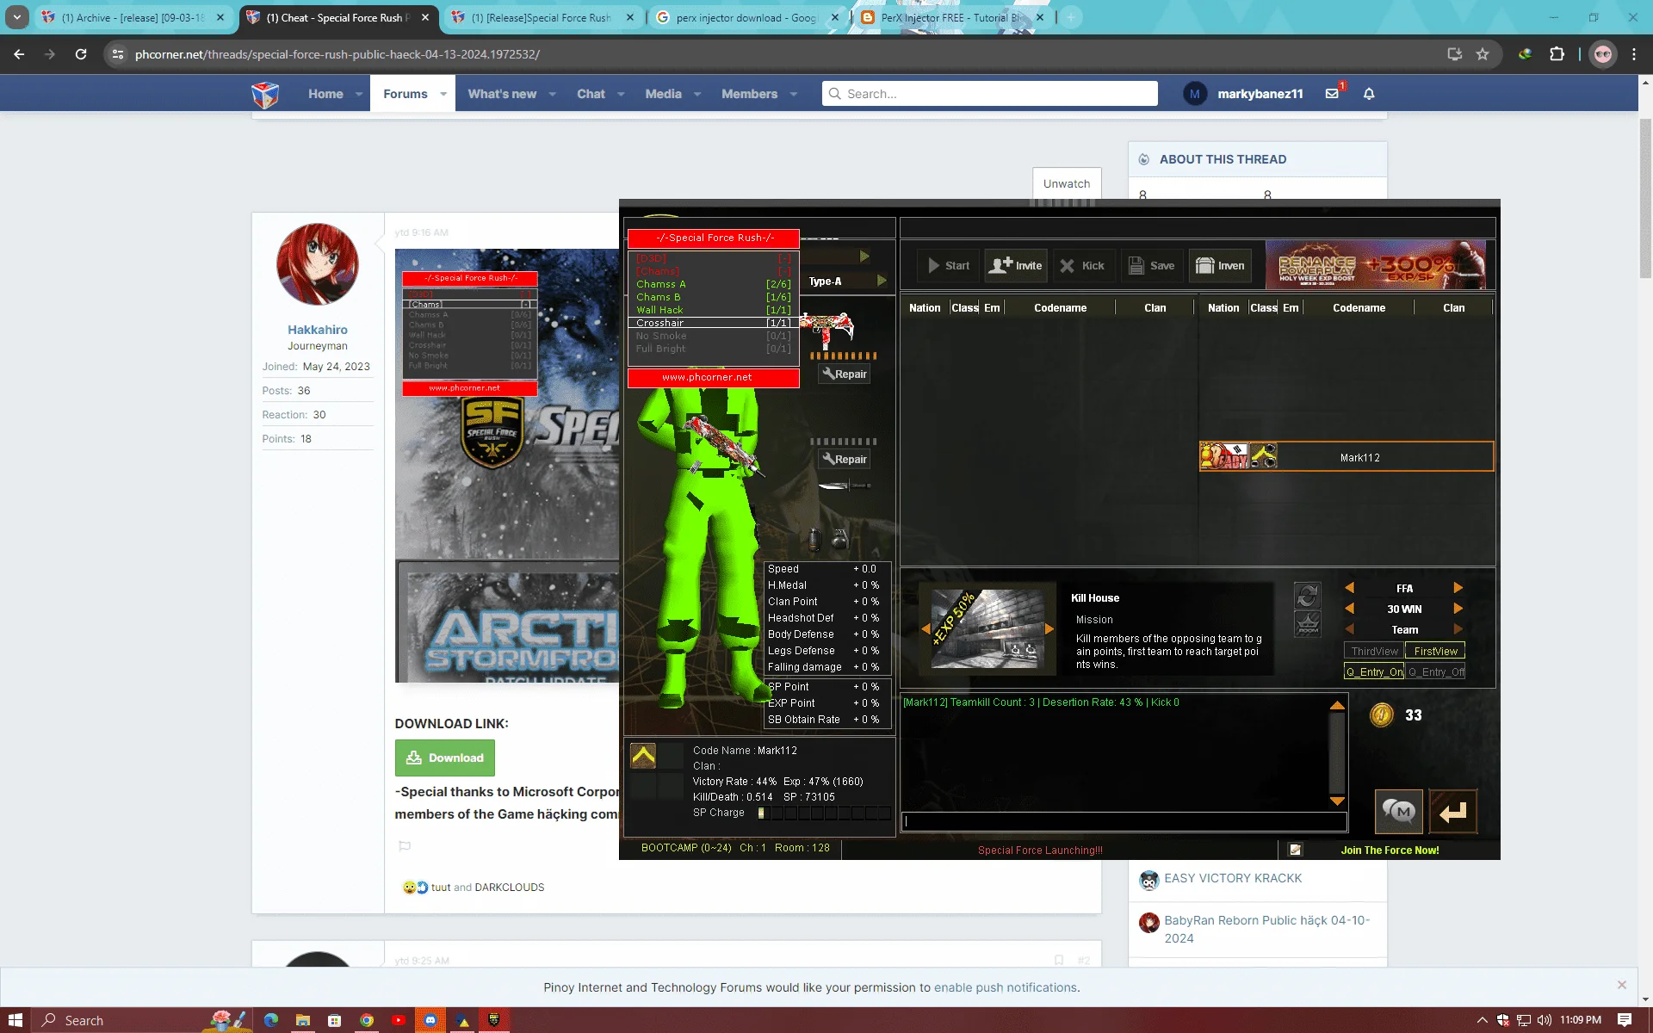The image size is (1653, 1033).
Task: Open the Chrome extensions puzzle icon
Action: pyautogui.click(x=1557, y=54)
